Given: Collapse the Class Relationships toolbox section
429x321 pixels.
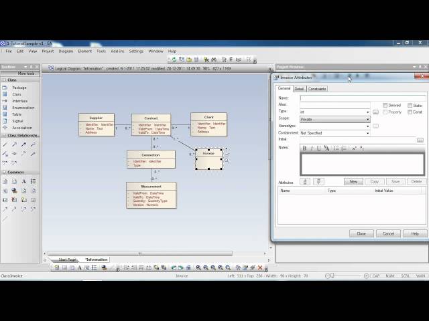Looking at the screenshot, I should [x=5, y=135].
